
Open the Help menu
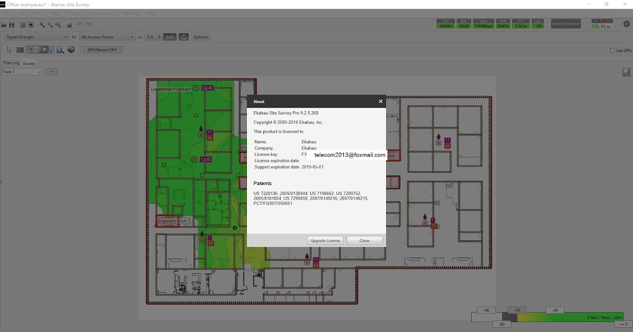[152, 13]
